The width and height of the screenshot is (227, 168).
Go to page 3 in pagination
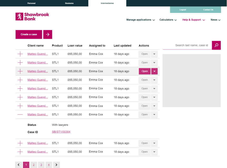(x=41, y=165)
